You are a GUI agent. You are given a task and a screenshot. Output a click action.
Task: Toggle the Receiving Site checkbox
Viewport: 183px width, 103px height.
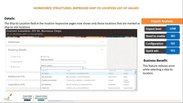point(11,62)
